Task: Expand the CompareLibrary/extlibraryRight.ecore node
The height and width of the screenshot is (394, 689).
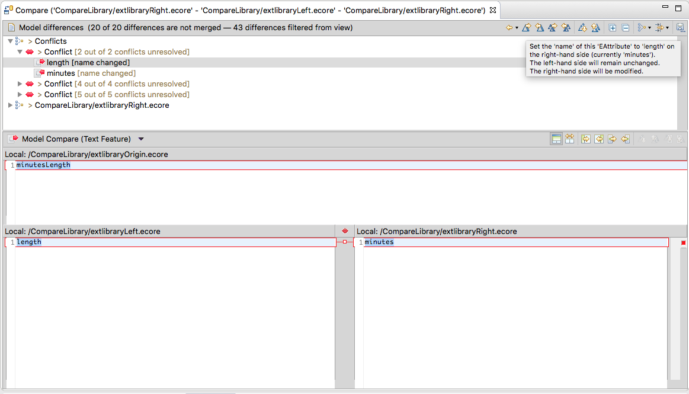Action: [x=10, y=105]
